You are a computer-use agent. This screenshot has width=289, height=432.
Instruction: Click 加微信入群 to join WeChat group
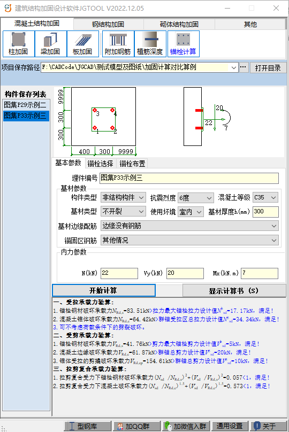[186, 426]
